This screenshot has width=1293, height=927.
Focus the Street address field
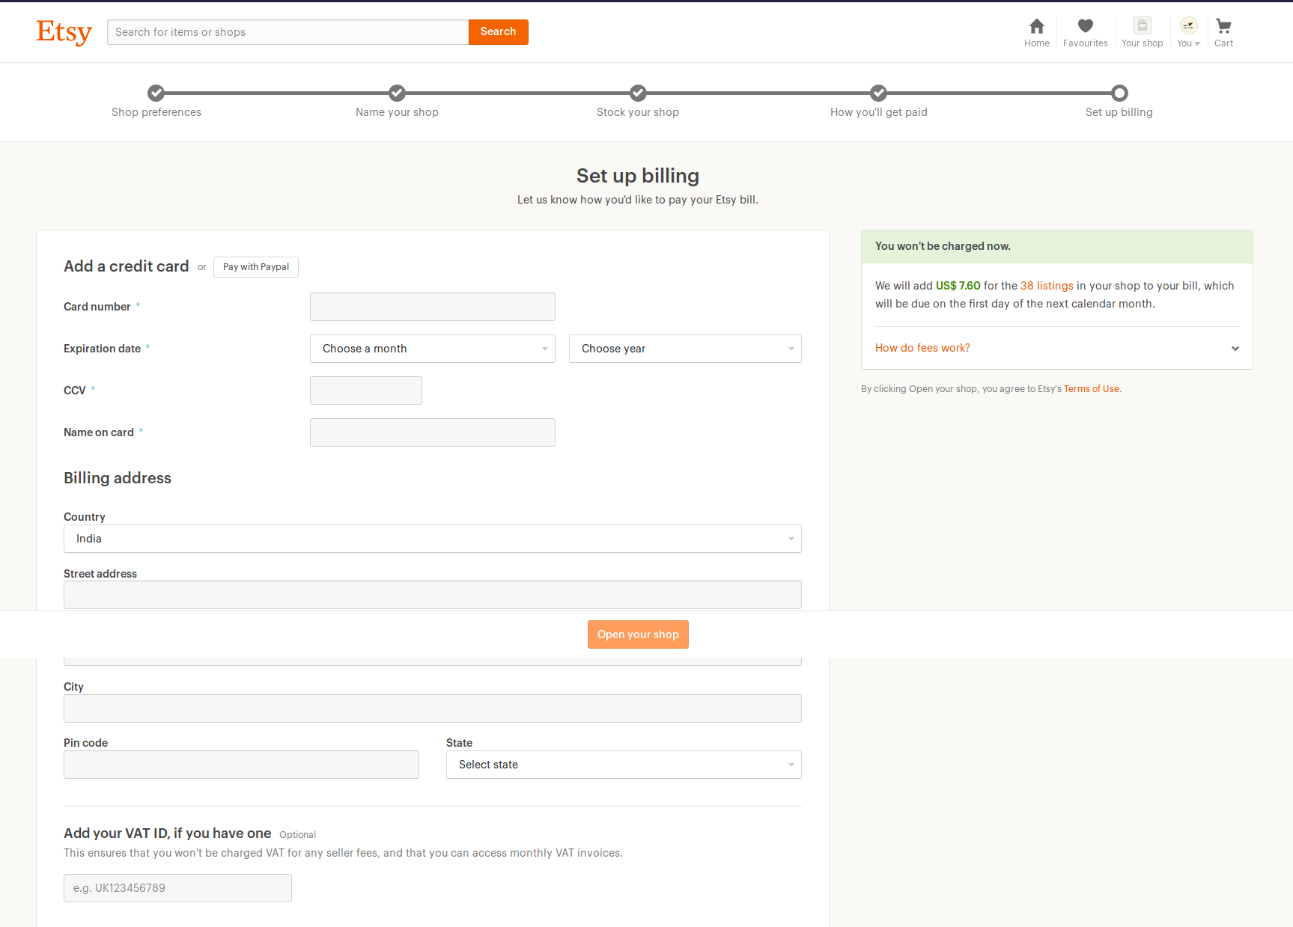433,595
